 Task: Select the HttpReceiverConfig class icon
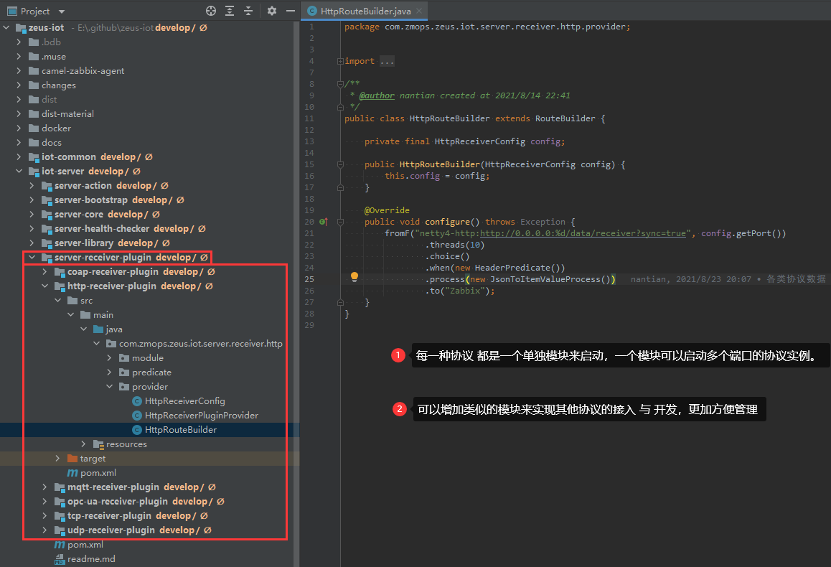[137, 401]
